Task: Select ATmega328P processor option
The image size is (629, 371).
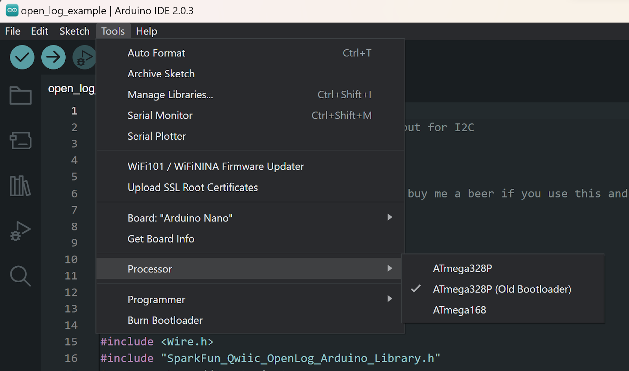Action: point(503,269)
